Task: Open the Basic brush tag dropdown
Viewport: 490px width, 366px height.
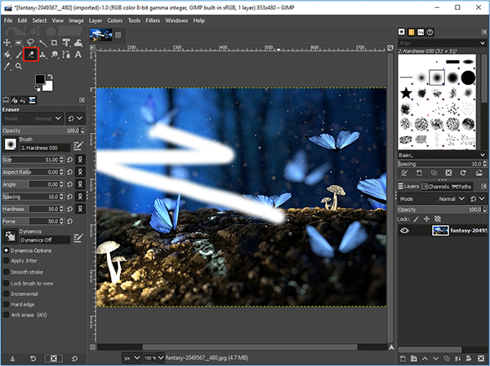Action: point(442,155)
